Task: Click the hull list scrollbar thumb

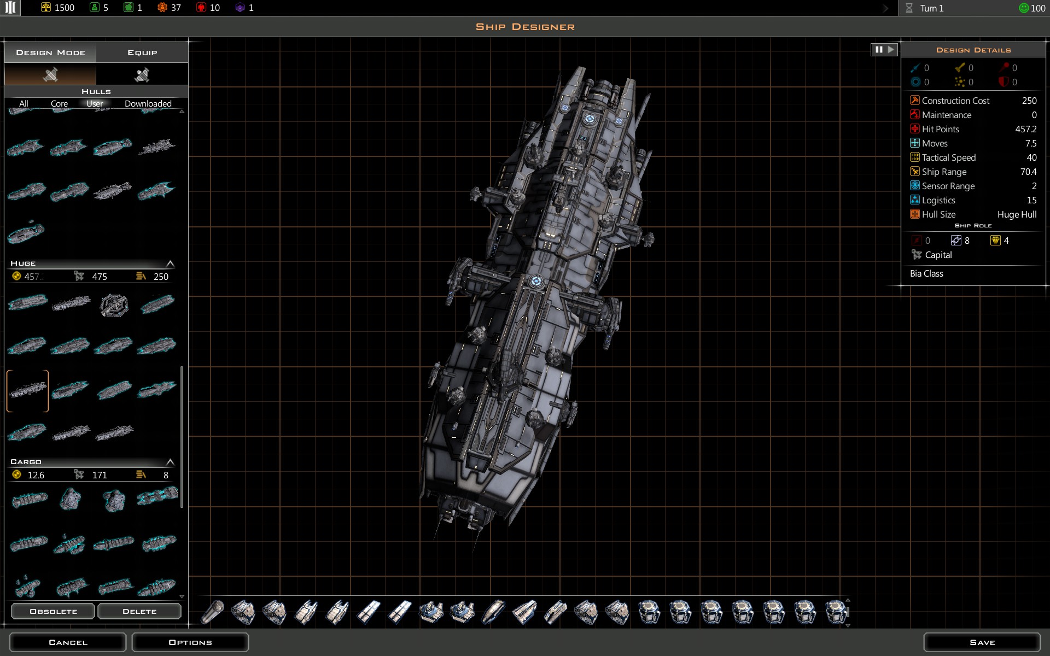Action: 182,437
